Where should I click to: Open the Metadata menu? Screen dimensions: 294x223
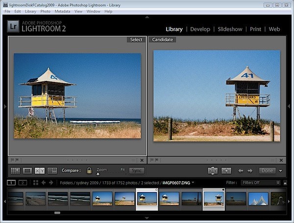tap(62, 11)
